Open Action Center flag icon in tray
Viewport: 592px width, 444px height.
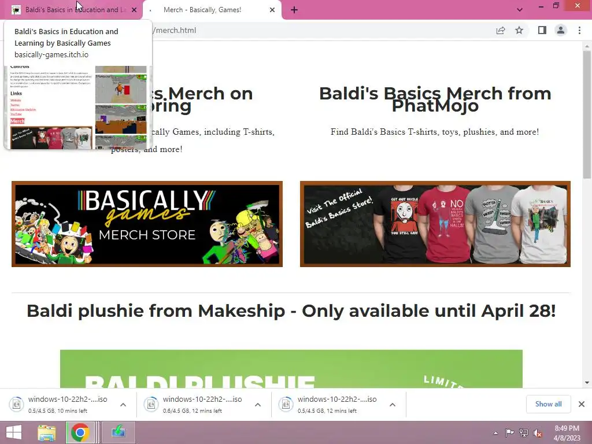point(509,432)
